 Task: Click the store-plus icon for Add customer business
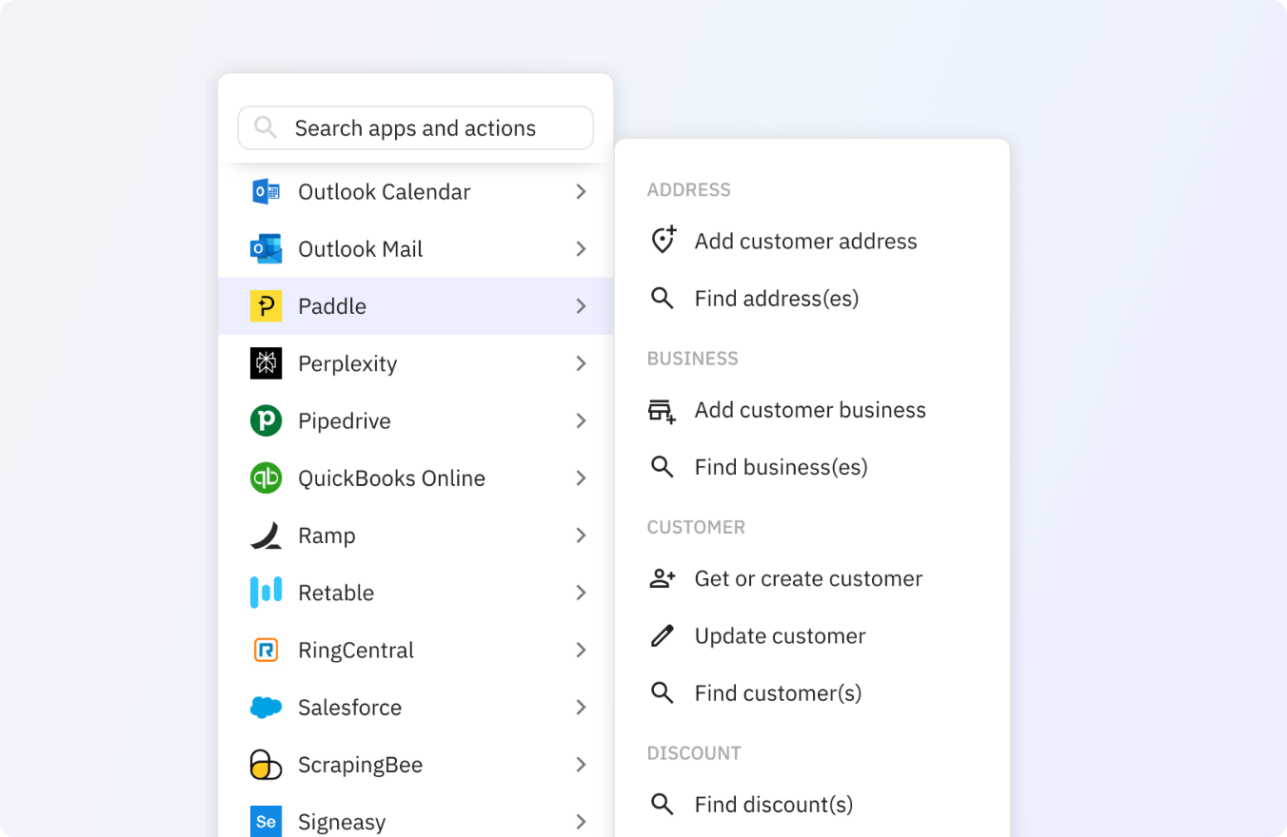pos(663,411)
